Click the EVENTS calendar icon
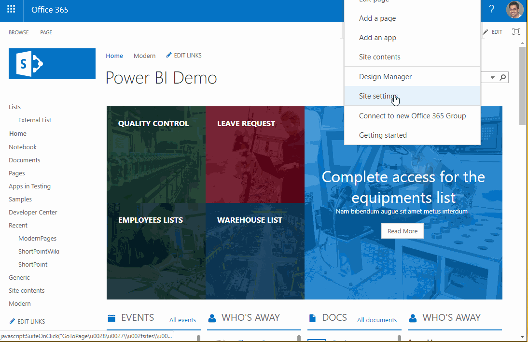Image resolution: width=528 pixels, height=342 pixels. click(x=111, y=318)
